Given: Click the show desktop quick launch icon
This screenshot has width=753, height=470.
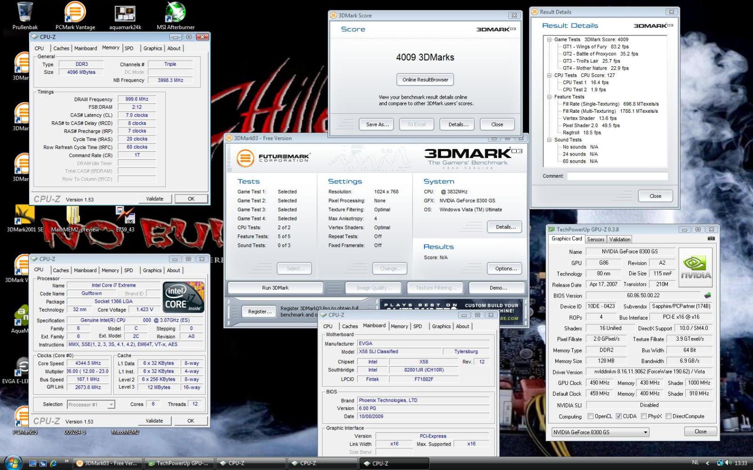Looking at the screenshot, I should click(32, 463).
